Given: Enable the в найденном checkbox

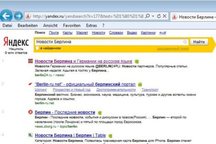Looking at the screenshot, I should [37, 48].
